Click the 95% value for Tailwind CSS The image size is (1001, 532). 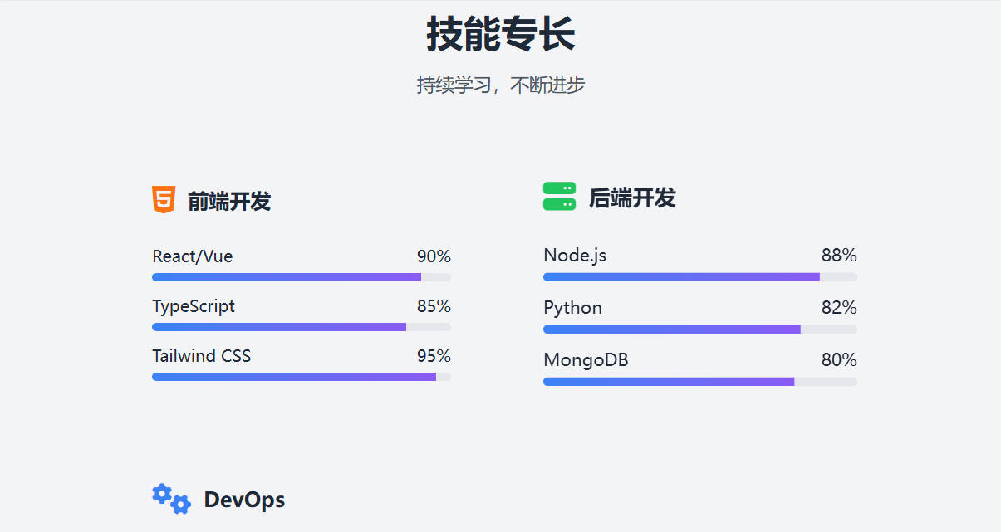click(434, 356)
